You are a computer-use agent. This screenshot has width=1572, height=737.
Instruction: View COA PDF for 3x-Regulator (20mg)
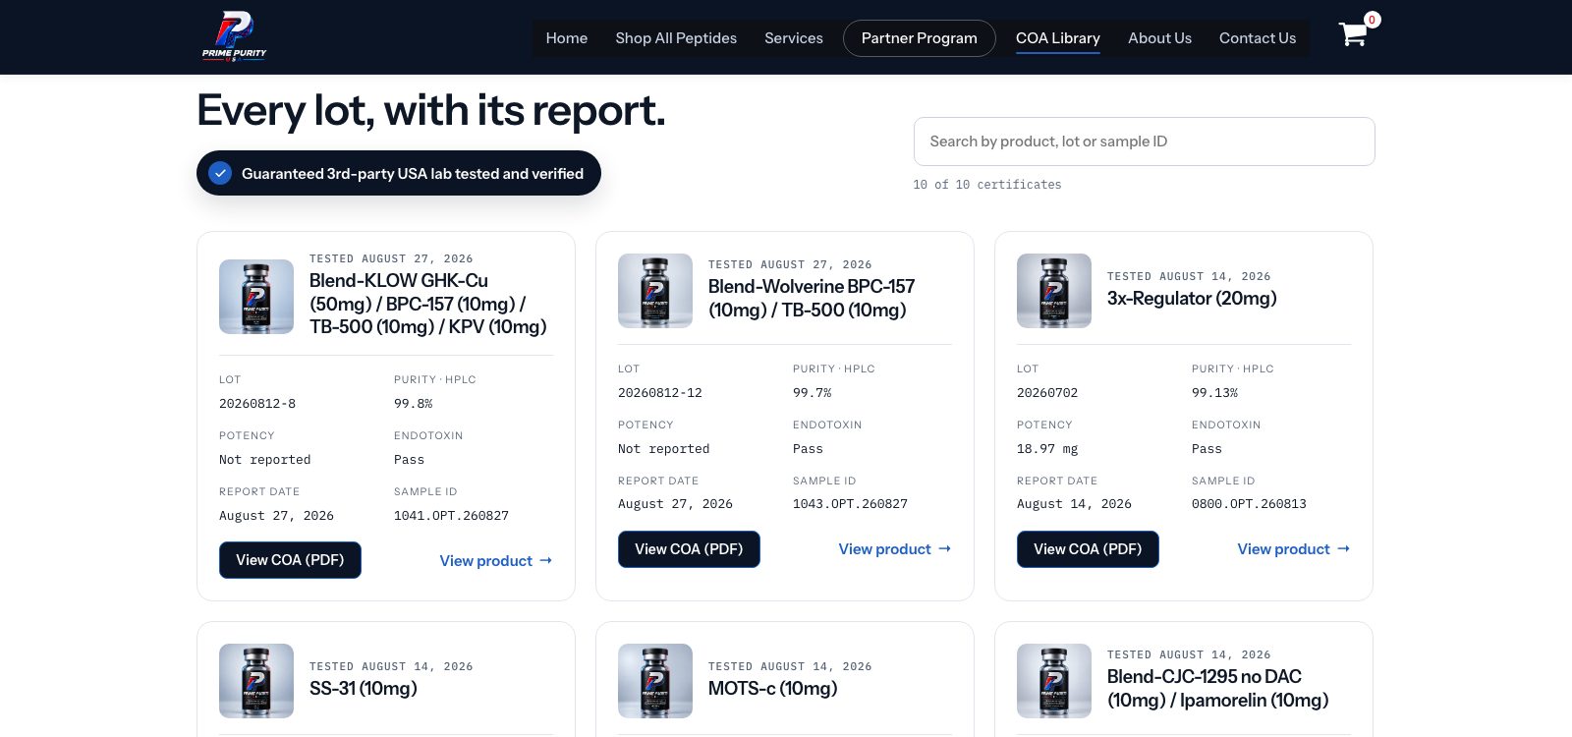(1088, 549)
